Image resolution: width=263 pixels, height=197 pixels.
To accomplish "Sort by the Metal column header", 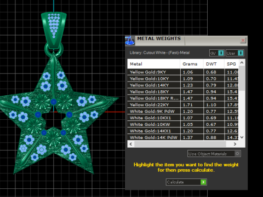I will [153, 64].
